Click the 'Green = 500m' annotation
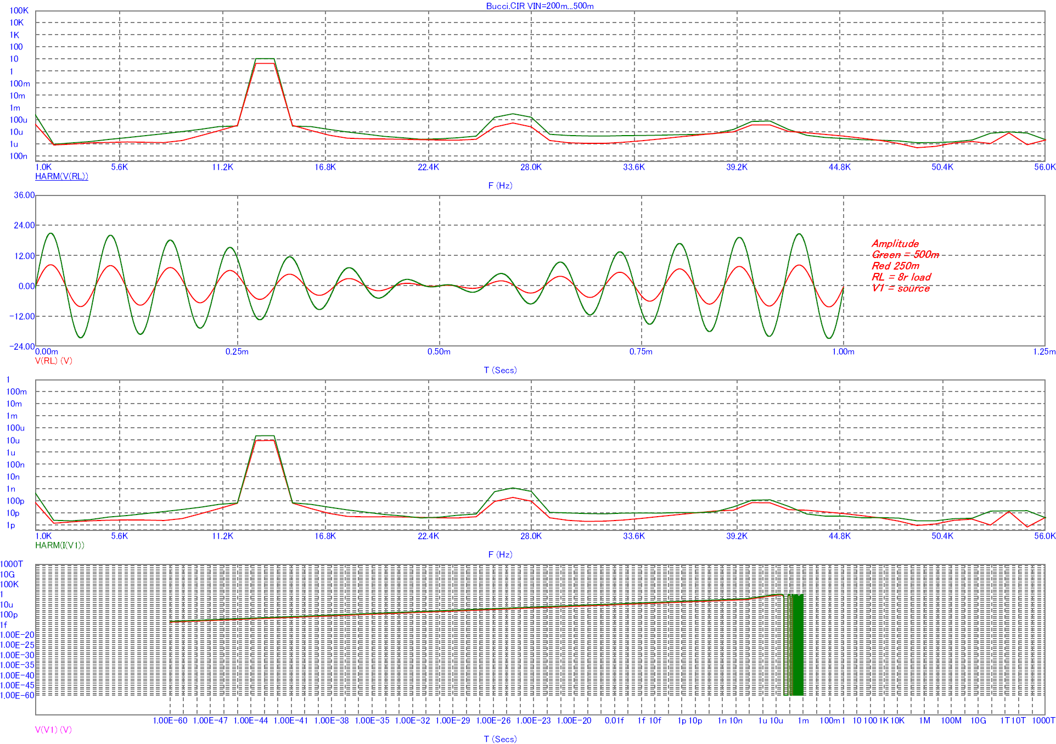1056x744 pixels. point(906,255)
